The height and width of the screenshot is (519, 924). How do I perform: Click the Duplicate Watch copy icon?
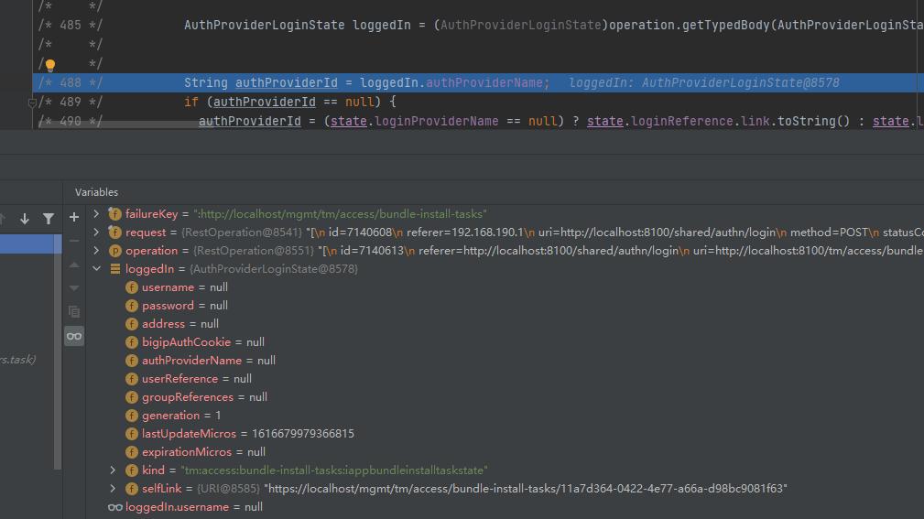point(73,311)
